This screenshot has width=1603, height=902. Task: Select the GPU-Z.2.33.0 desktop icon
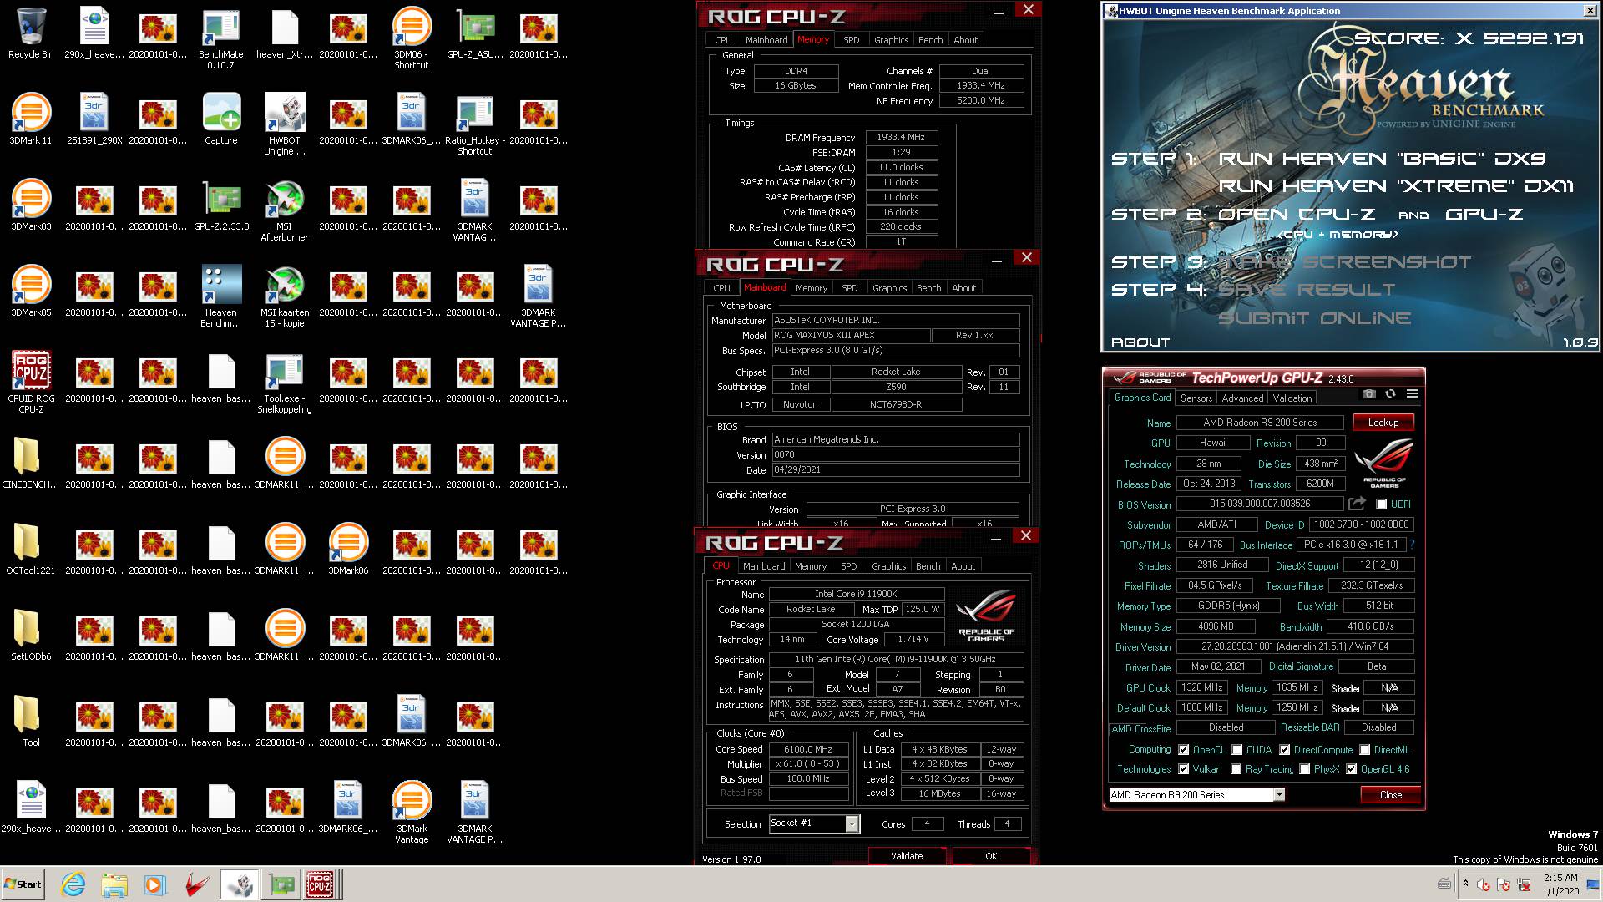coord(221,205)
